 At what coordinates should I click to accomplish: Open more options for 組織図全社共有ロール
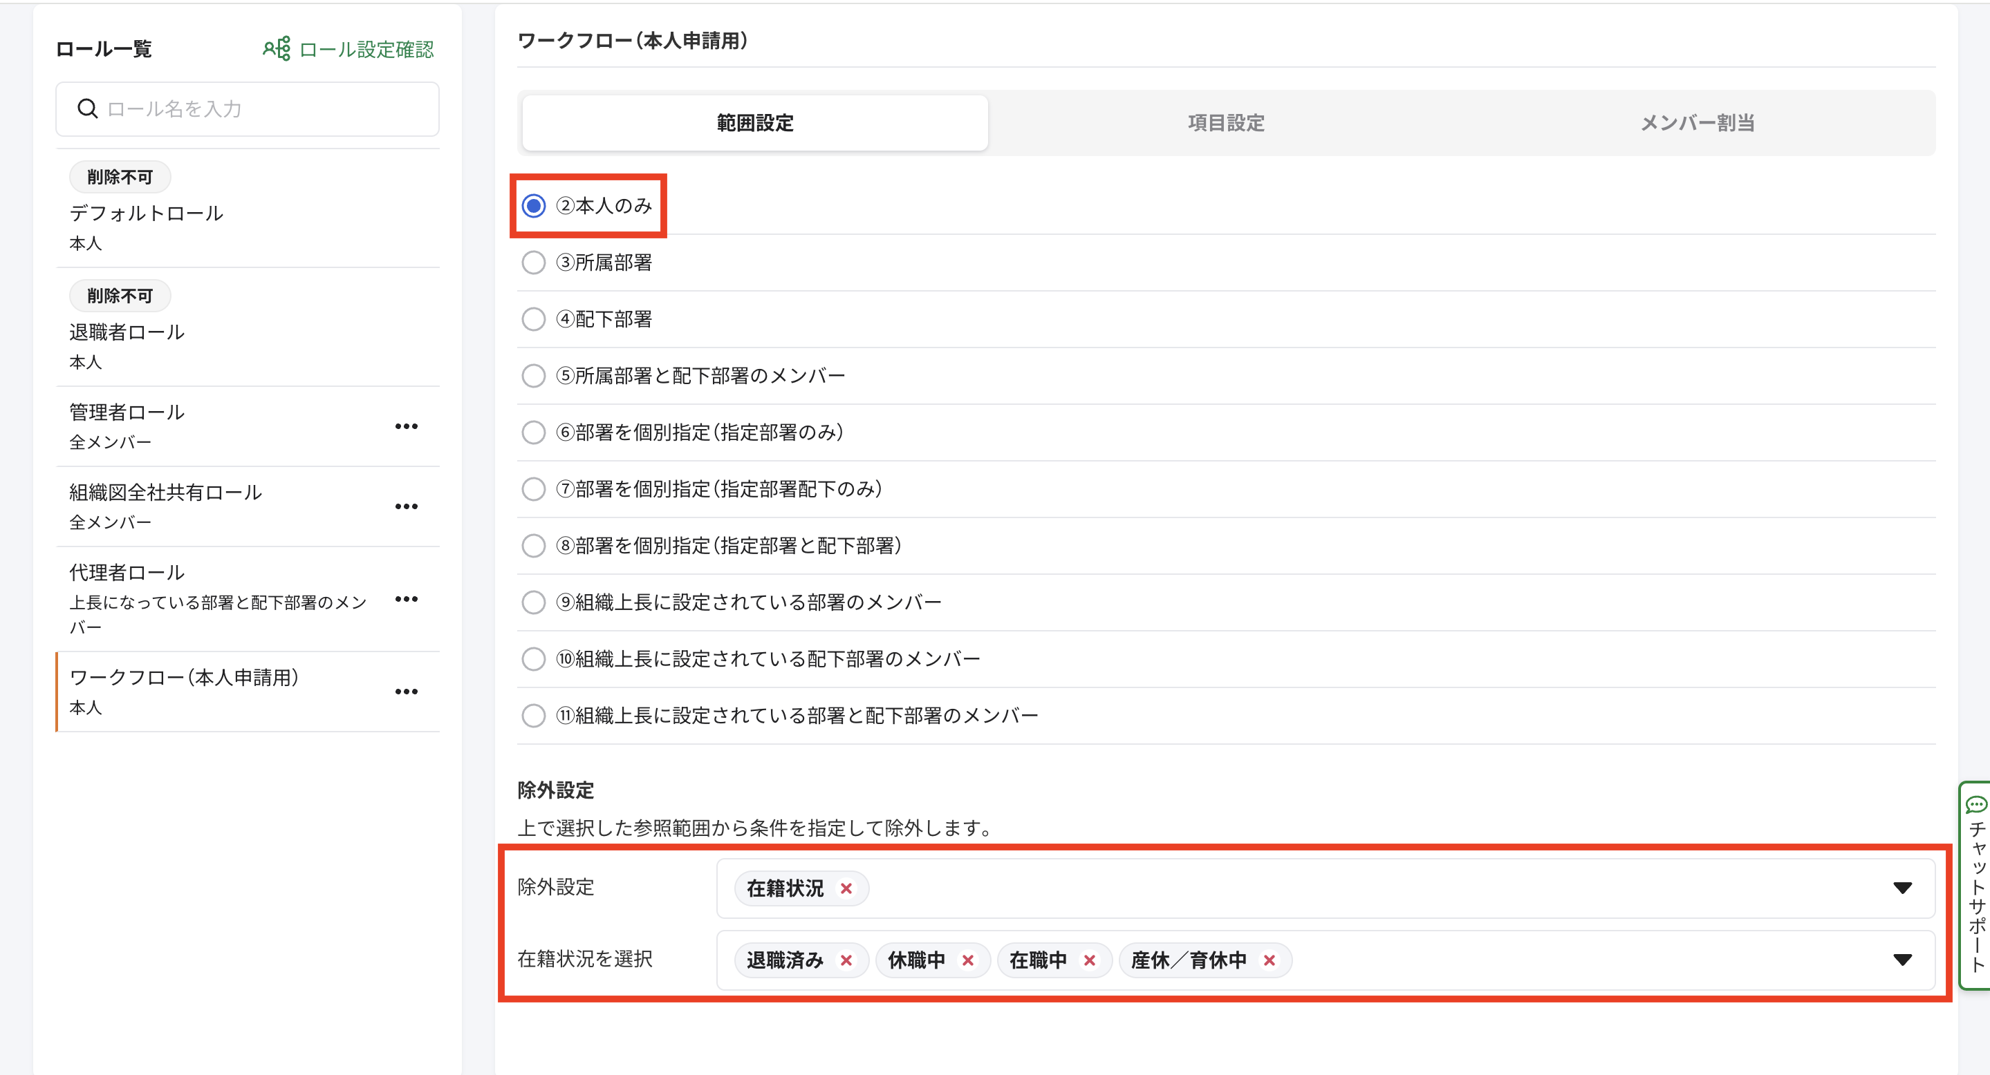pos(407,506)
